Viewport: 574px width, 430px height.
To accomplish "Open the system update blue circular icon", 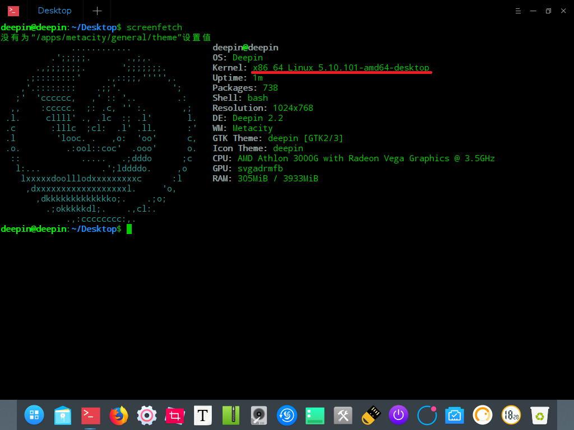I will click(286, 415).
